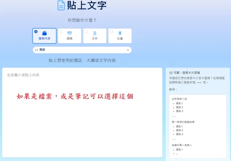Image resolution: width=231 pixels, height=161 pixels.
Task: Click the 後續步驟 + 負責人 example title
Action: pos(182,145)
